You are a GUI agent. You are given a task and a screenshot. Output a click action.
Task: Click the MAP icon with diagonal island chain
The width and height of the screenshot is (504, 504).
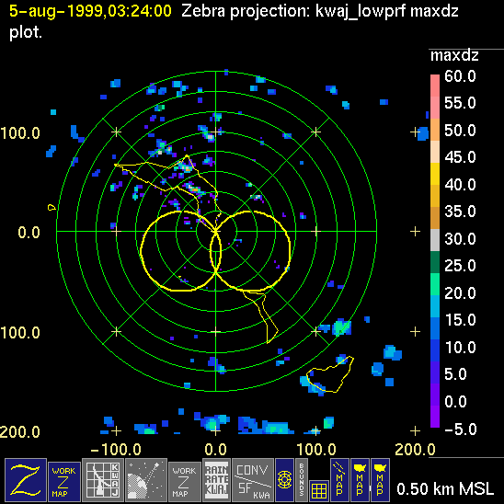click(339, 480)
